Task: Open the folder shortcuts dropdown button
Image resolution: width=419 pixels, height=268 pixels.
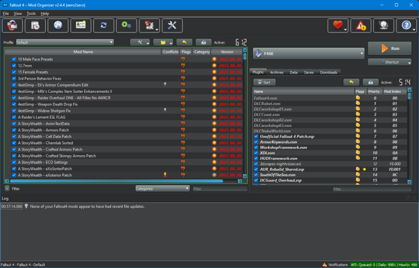Action: 163,42
